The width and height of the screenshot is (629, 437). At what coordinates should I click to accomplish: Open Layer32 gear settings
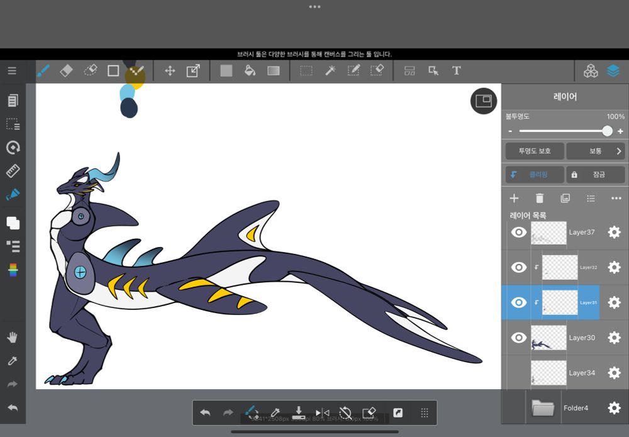tap(614, 267)
